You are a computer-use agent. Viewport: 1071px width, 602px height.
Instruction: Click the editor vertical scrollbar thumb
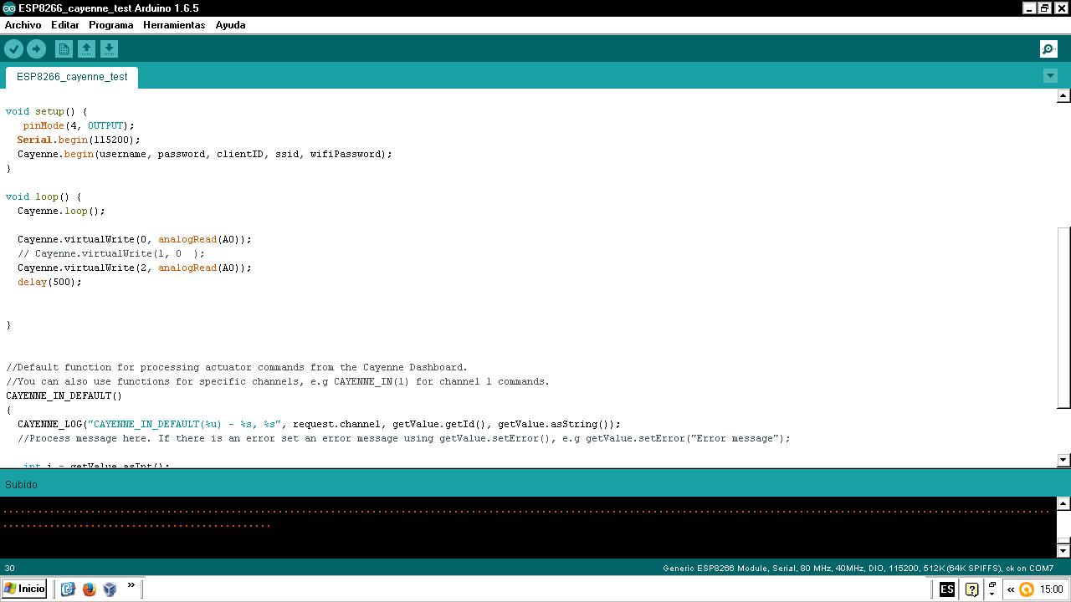tap(1063, 319)
